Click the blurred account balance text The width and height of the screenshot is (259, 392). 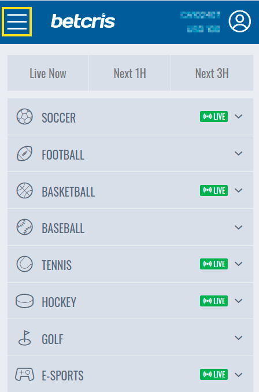coord(203,29)
